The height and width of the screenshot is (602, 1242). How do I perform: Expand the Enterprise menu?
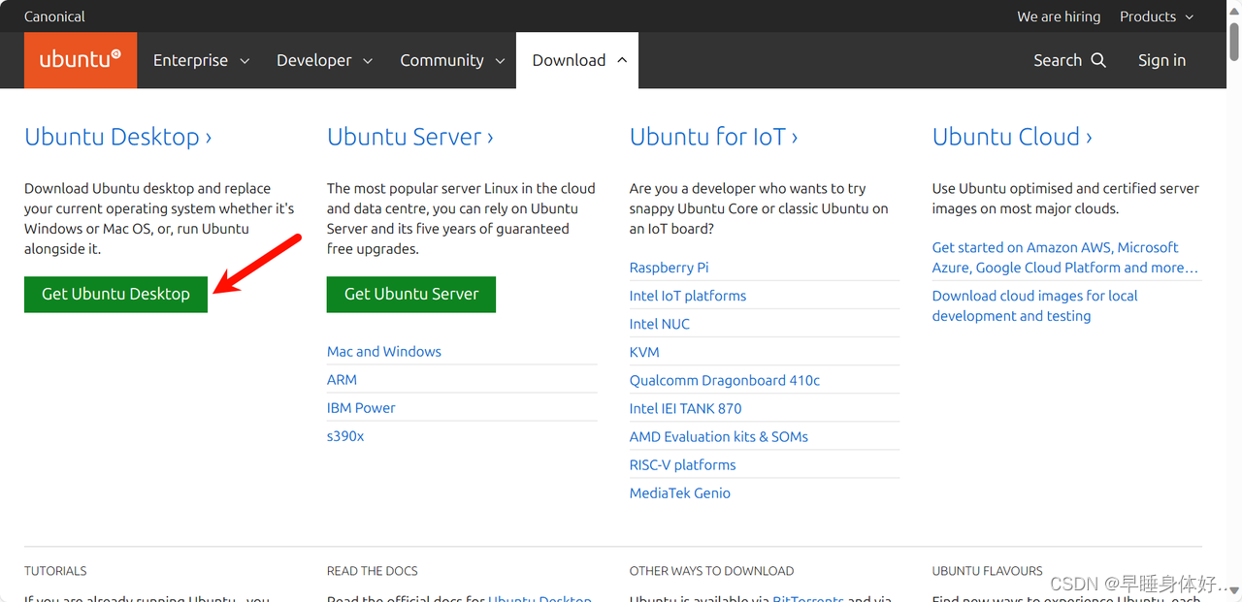(201, 60)
